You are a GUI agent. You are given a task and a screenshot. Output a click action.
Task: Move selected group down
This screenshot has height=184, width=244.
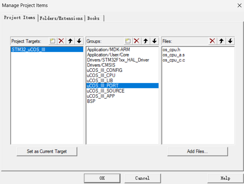pyautogui.click(x=155, y=41)
